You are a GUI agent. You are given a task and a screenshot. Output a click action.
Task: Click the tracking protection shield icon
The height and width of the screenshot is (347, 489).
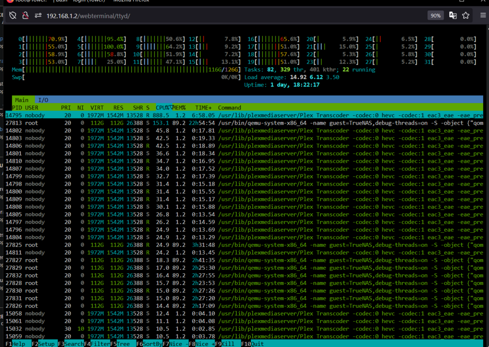click(13, 15)
